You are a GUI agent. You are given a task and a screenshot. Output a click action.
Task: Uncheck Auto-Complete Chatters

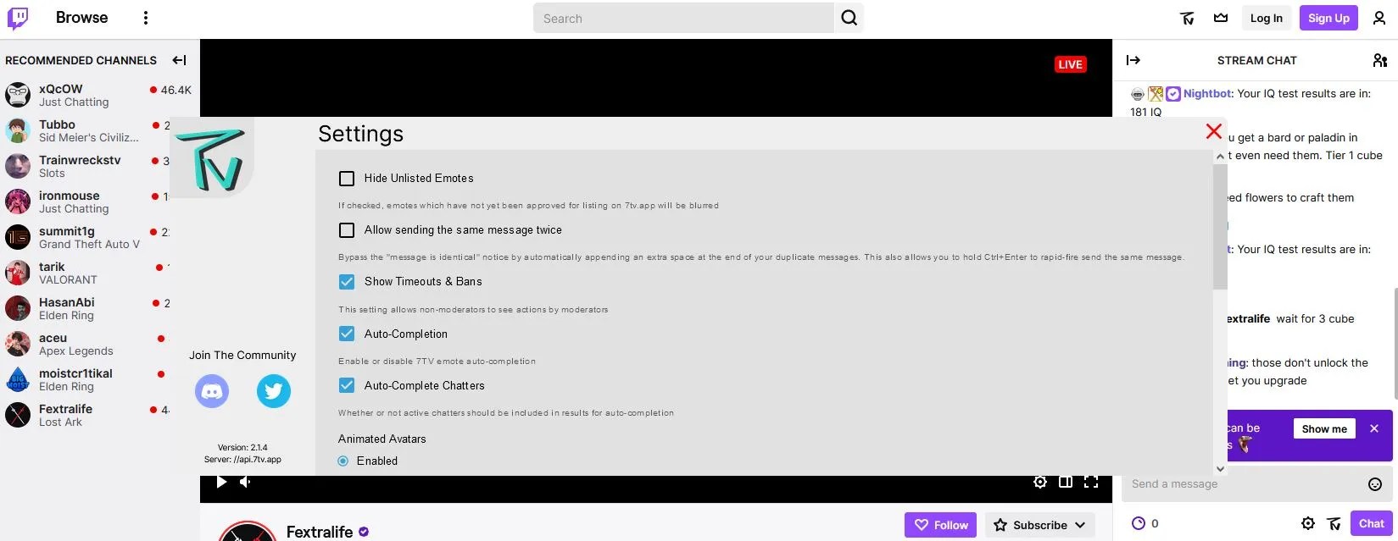click(347, 385)
